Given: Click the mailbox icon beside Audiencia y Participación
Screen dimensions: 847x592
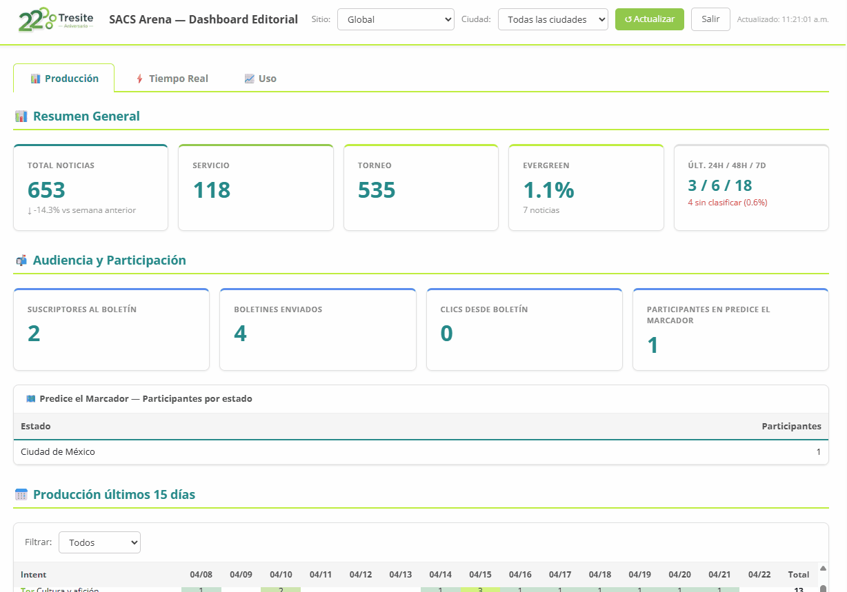Looking at the screenshot, I should (x=21, y=261).
